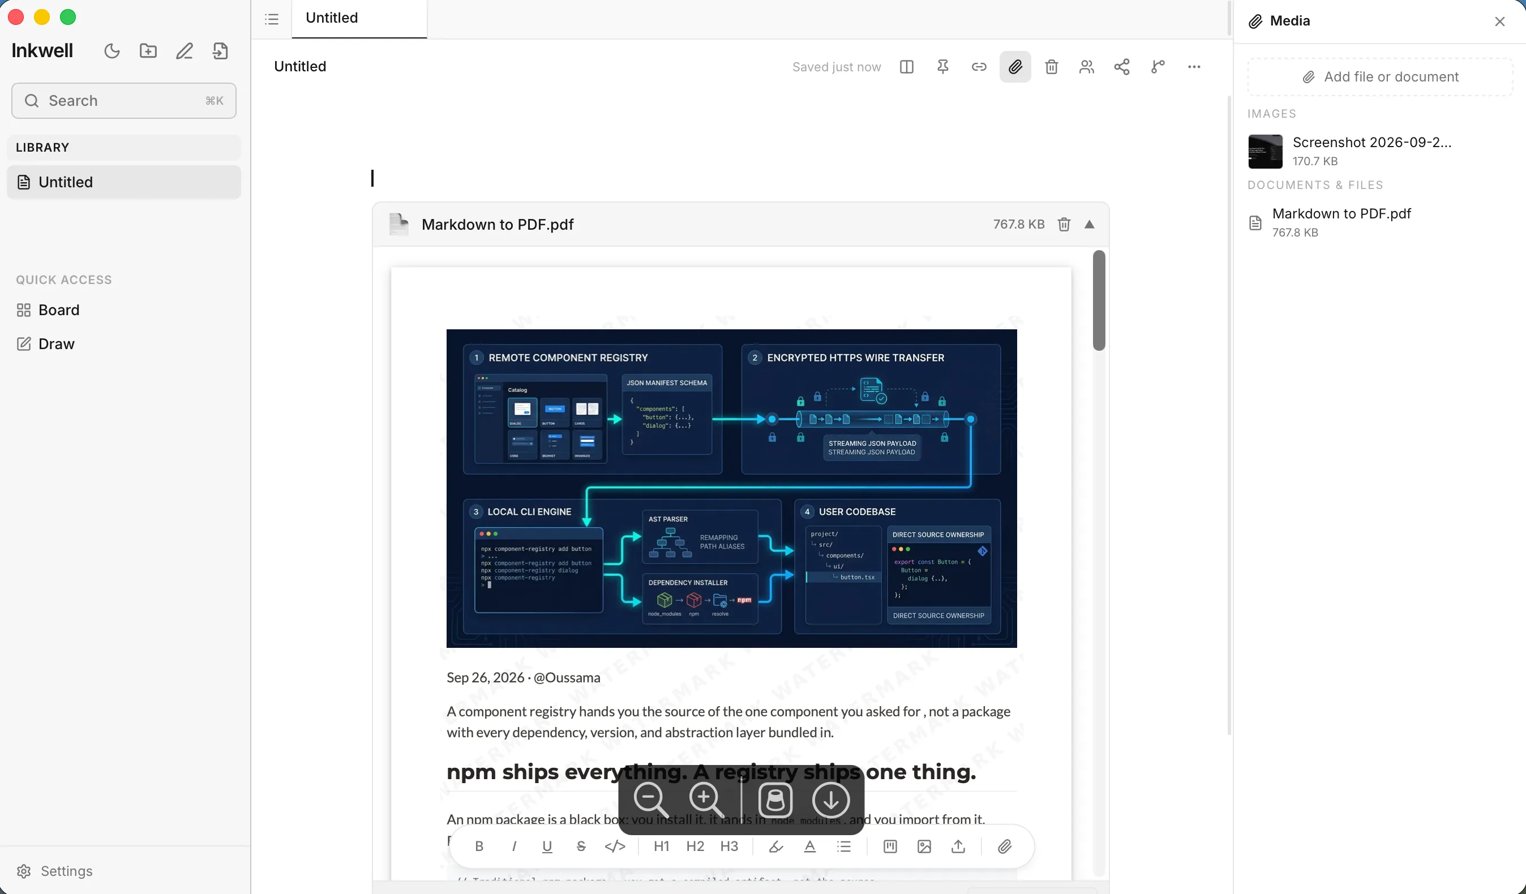Screen dimensions: 1526x894
Task: Open collaborators people icon
Action: pos(1087,67)
